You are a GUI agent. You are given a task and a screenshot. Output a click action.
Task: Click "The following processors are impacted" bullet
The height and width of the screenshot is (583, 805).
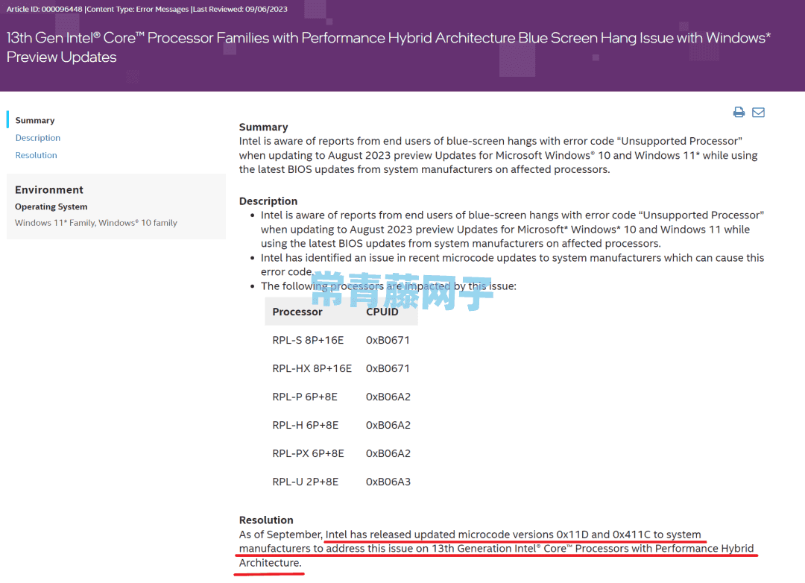point(388,286)
